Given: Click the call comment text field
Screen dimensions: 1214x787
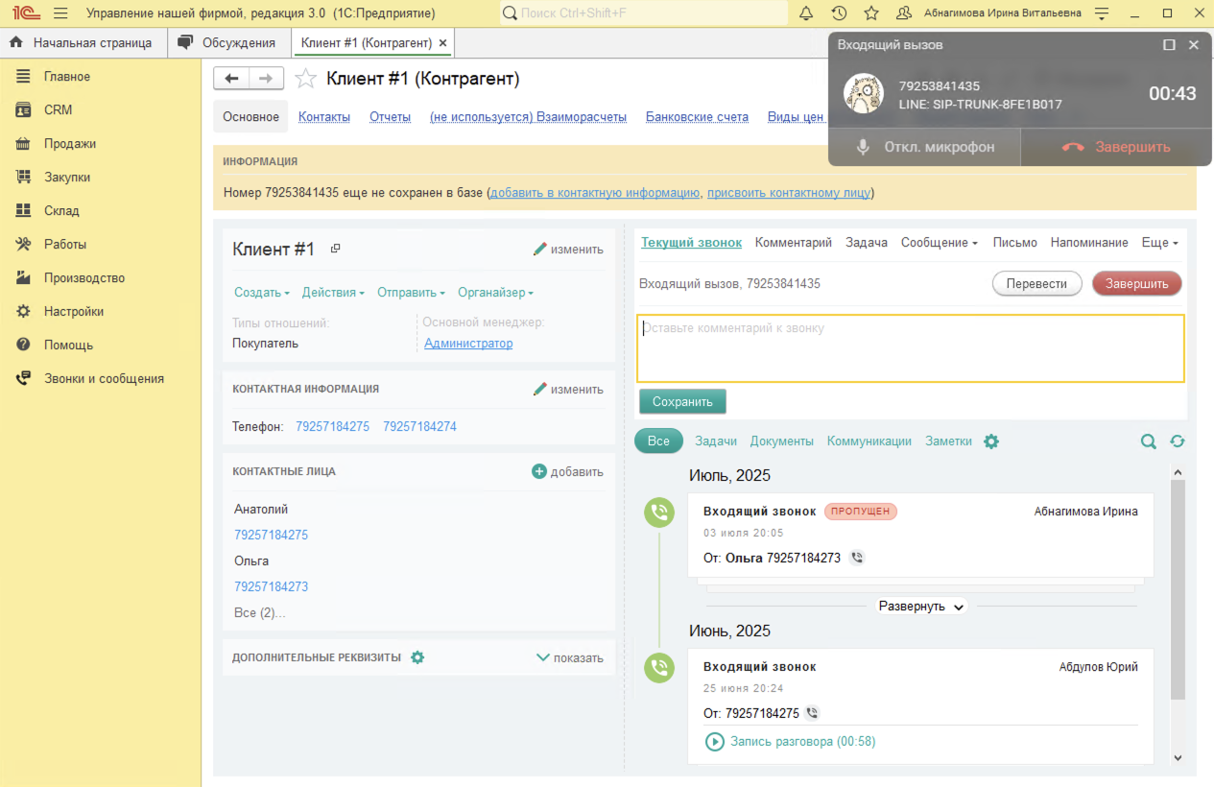Looking at the screenshot, I should click(910, 348).
